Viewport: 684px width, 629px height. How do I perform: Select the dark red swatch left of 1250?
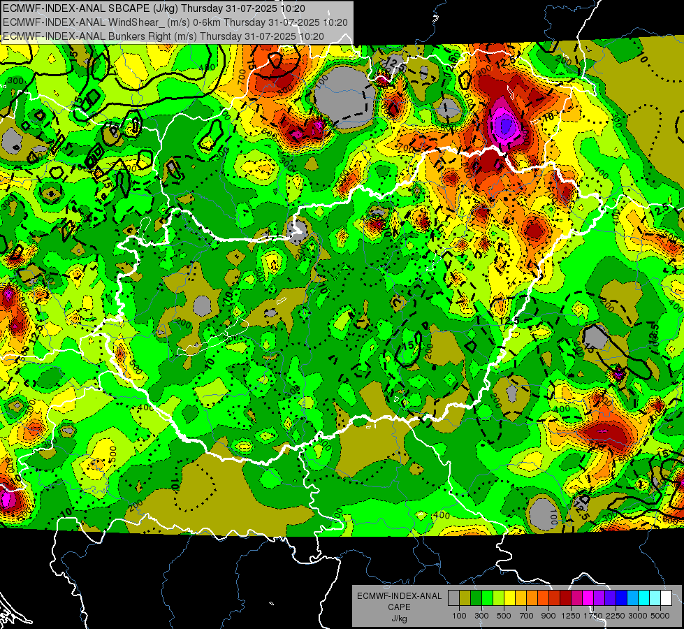coord(565,598)
